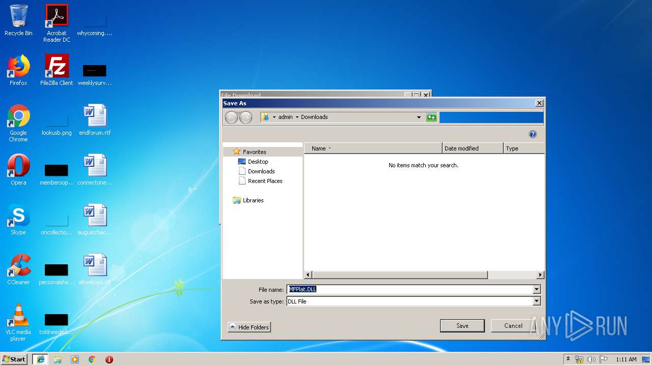
Task: Show hidden tray icons arrow
Action: pyautogui.click(x=568, y=359)
